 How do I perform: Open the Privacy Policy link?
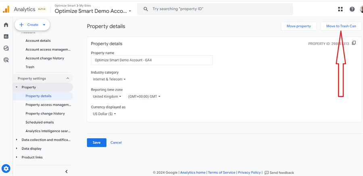[x=249, y=172]
